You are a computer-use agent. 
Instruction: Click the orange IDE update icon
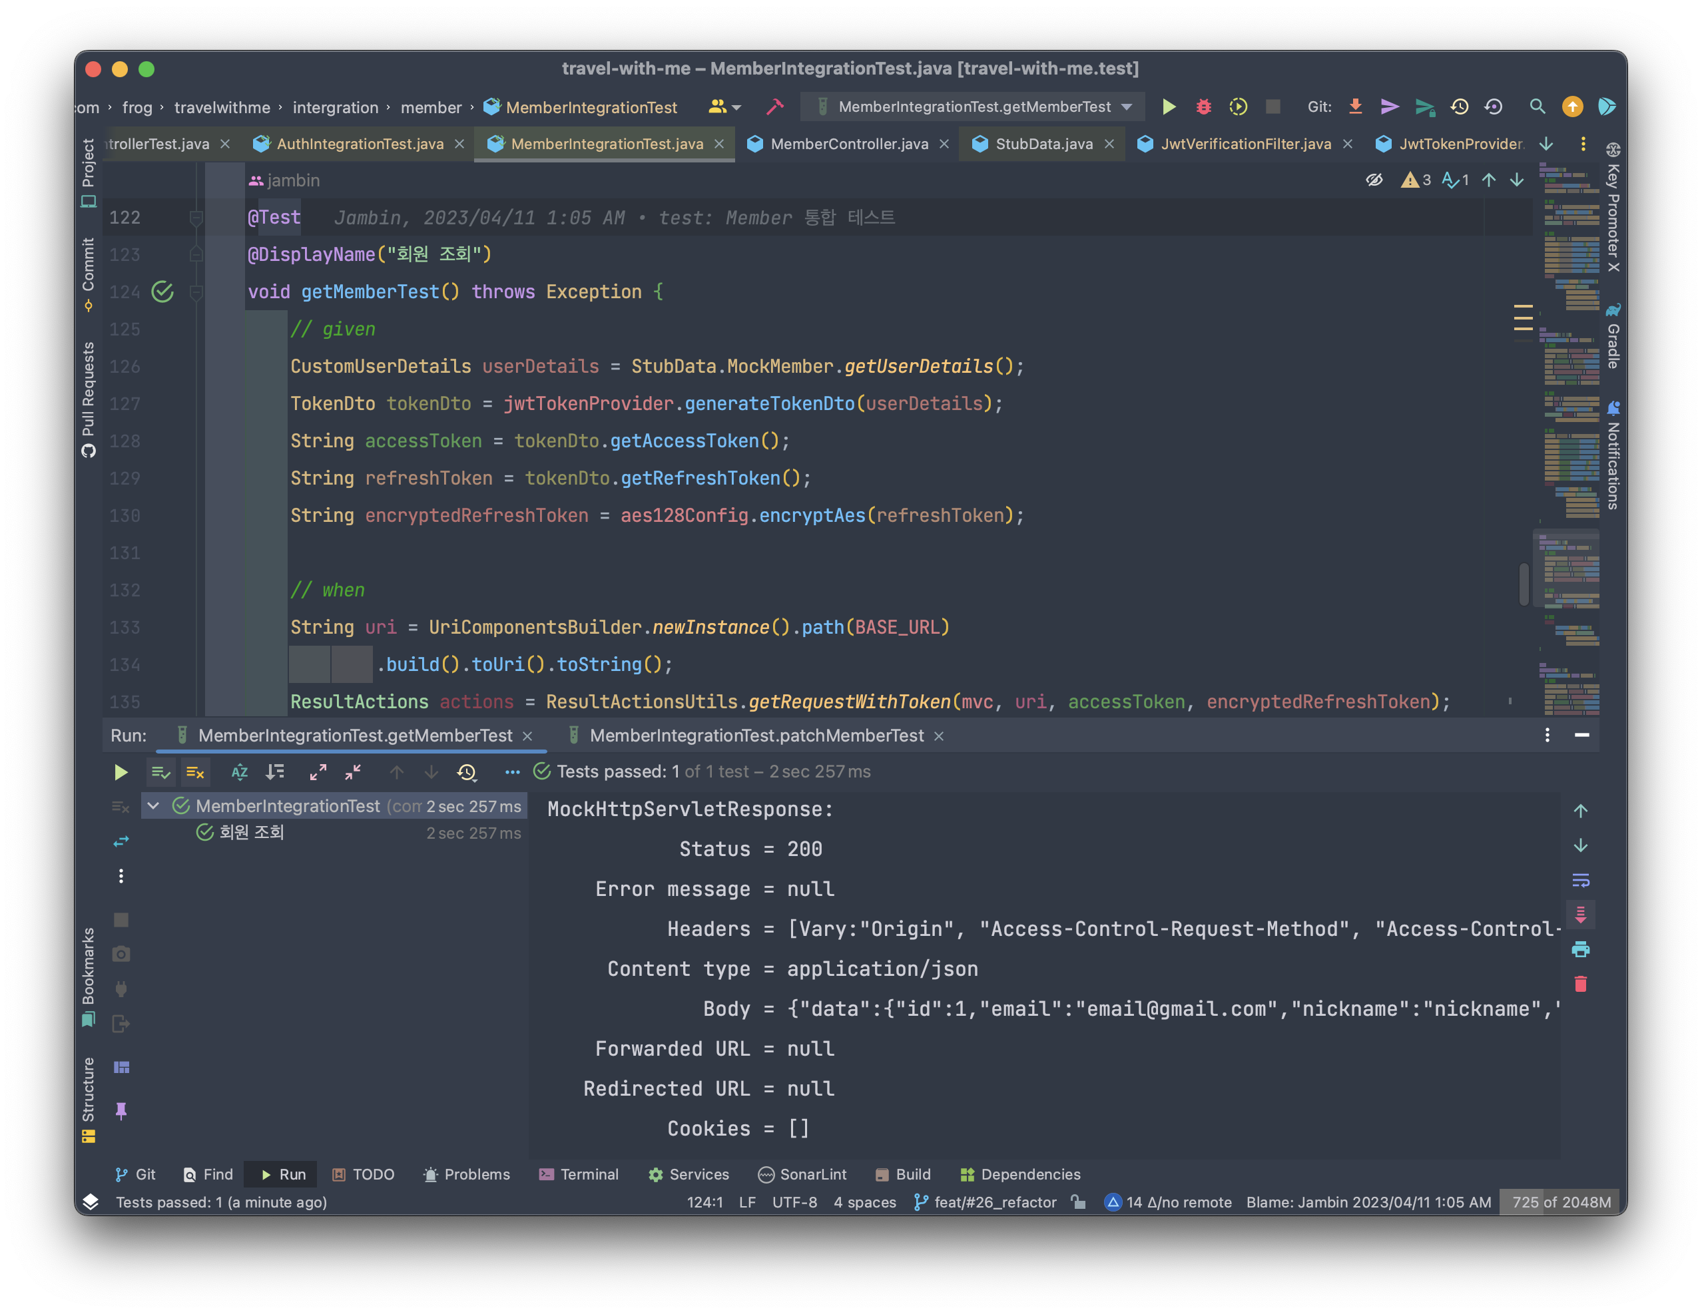1573,107
